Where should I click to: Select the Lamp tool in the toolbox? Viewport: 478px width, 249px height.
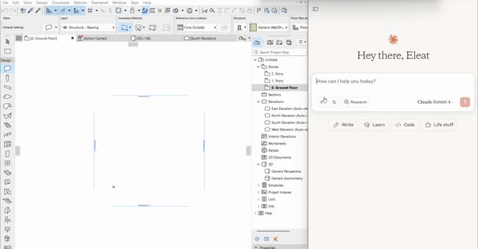click(8, 229)
